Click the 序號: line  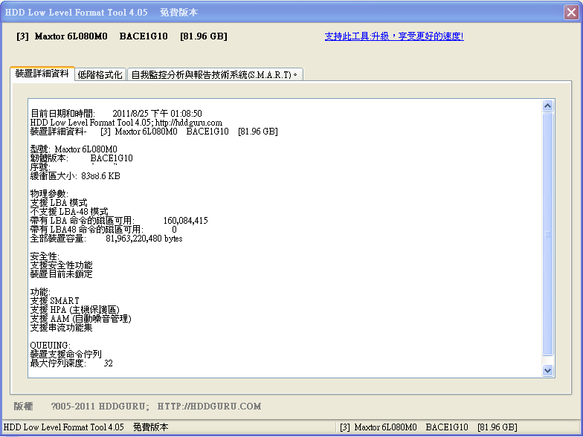coord(40,167)
